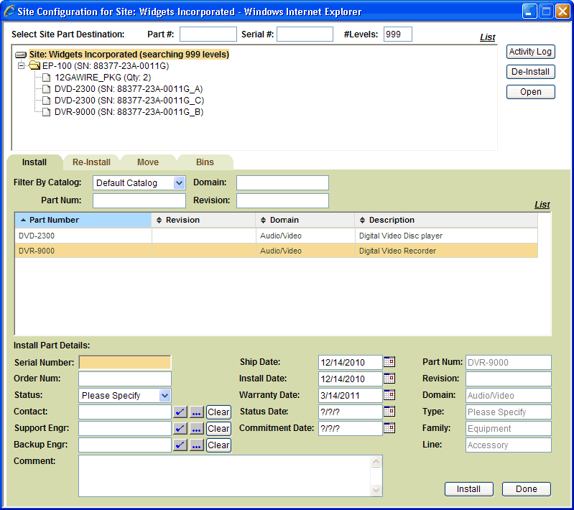Image resolution: width=574 pixels, height=510 pixels.
Task: Click the Comment text area
Action: point(224,476)
